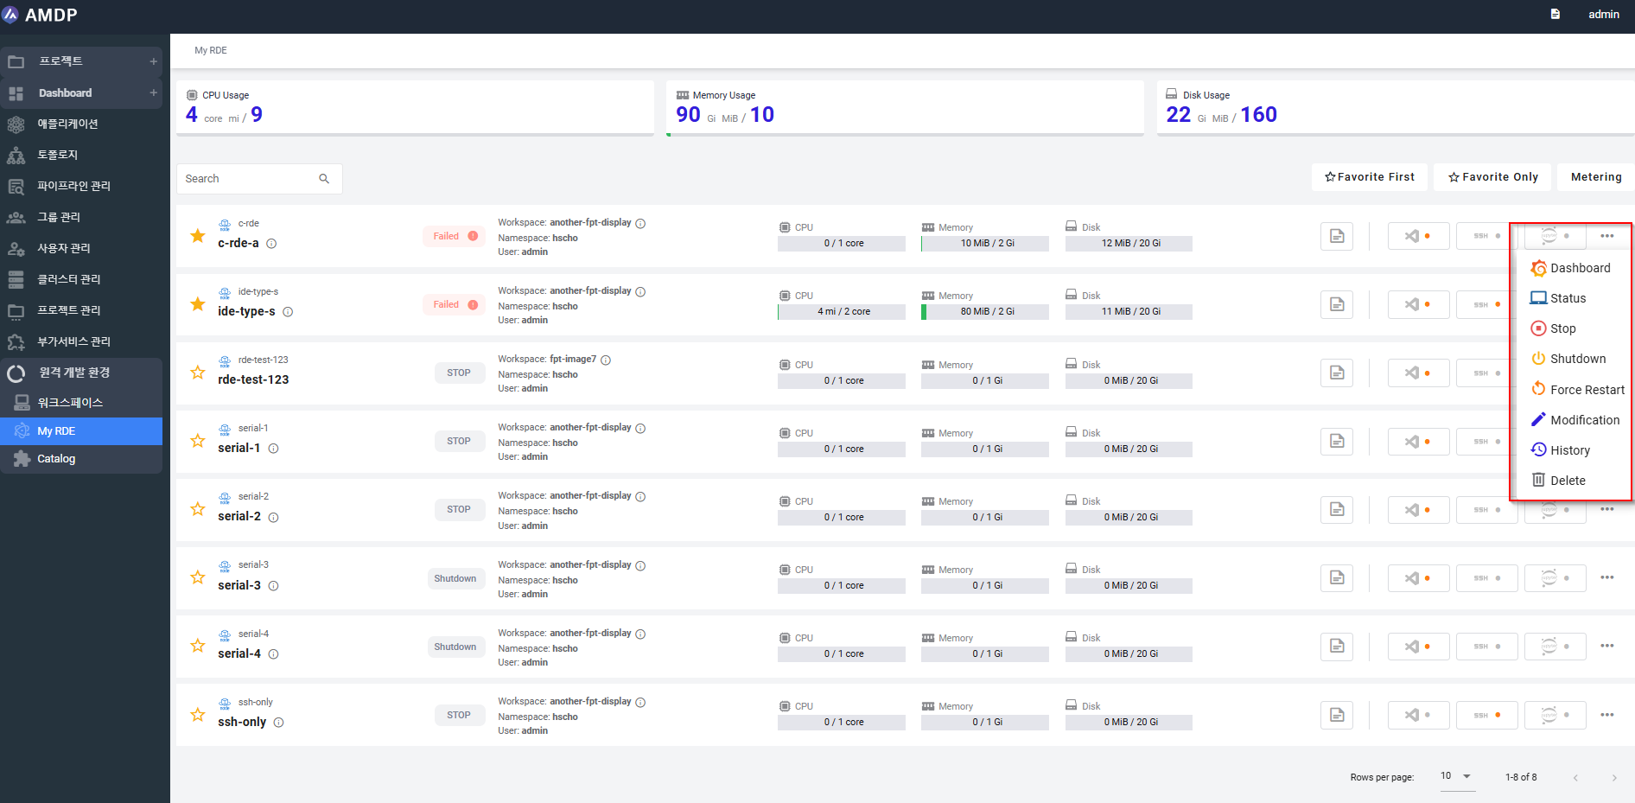Enable Favorite Only filter
1635x803 pixels.
(x=1492, y=177)
